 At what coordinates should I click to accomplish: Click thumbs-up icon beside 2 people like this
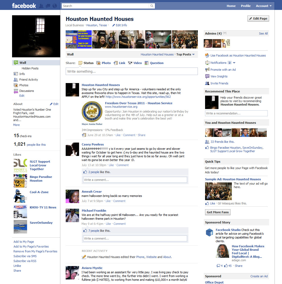coord(85,172)
